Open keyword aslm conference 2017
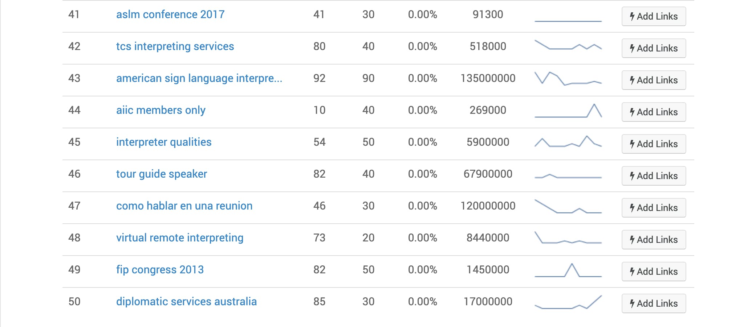Screen dimensions: 756x327 pos(170,15)
